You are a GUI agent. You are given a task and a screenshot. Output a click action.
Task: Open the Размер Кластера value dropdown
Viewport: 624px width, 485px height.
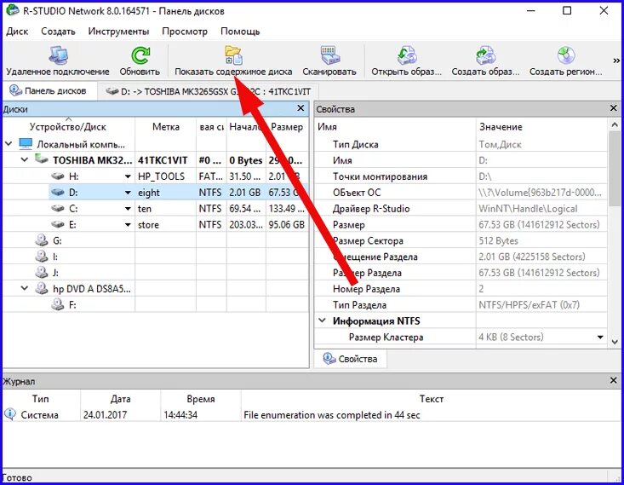tap(600, 338)
